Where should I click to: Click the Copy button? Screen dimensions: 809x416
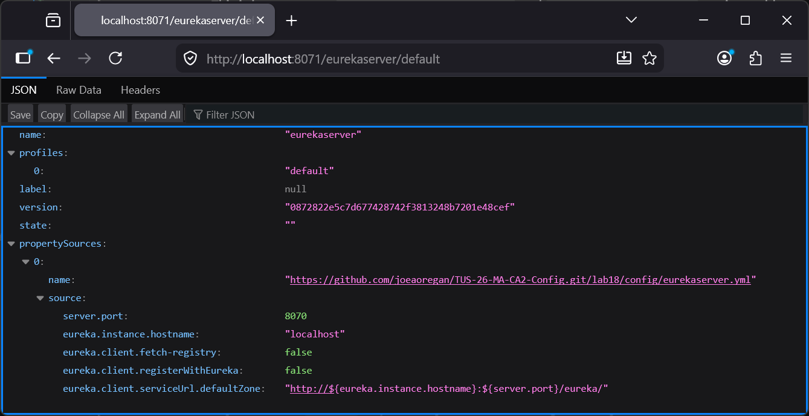[x=52, y=115]
